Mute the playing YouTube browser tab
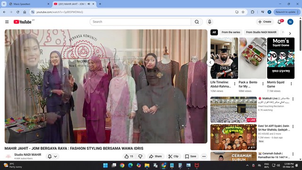 tap(89, 4)
